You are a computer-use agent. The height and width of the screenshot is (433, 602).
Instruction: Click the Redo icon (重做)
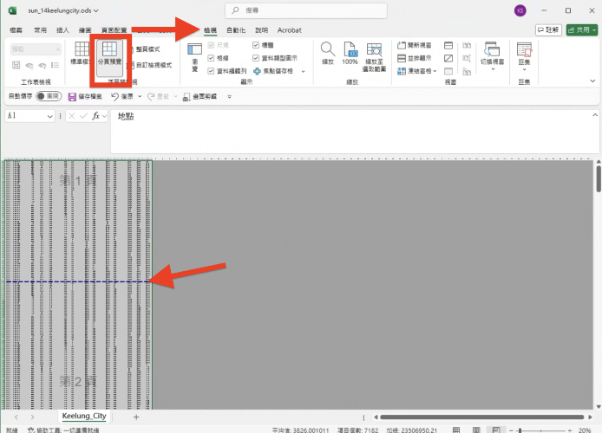pyautogui.click(x=151, y=97)
